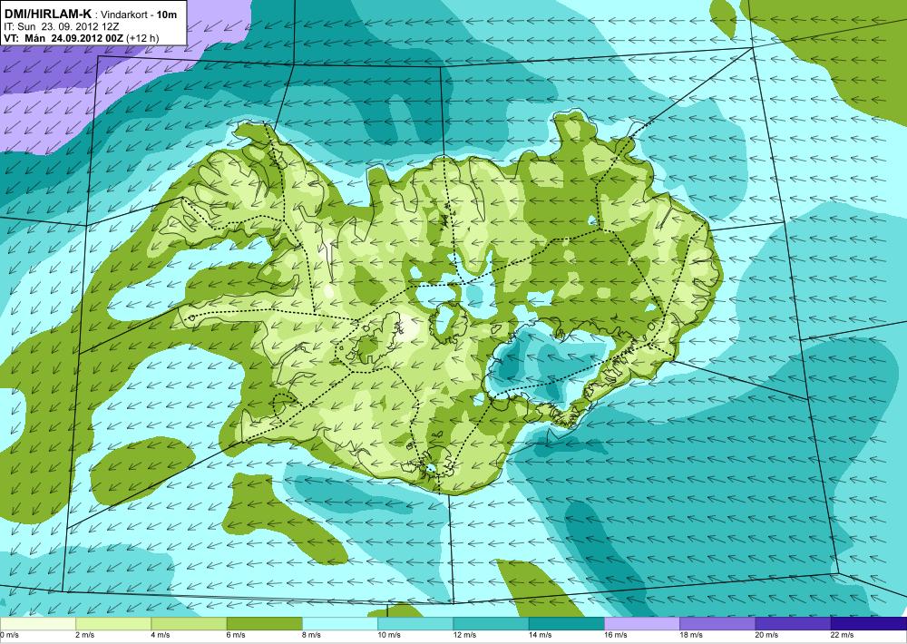Click the medium purple 18–20 m/s legend swatch
Viewport: 907px width, 644px height.
pos(717,624)
